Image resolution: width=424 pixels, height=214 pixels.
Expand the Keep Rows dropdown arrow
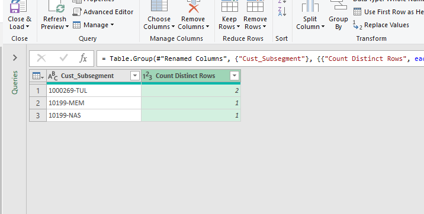tap(238, 27)
